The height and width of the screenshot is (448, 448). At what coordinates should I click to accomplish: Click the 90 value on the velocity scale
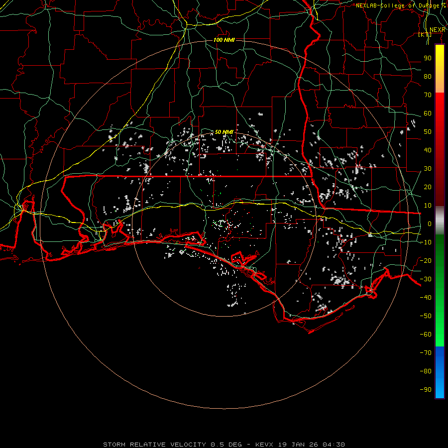[x=428, y=58]
